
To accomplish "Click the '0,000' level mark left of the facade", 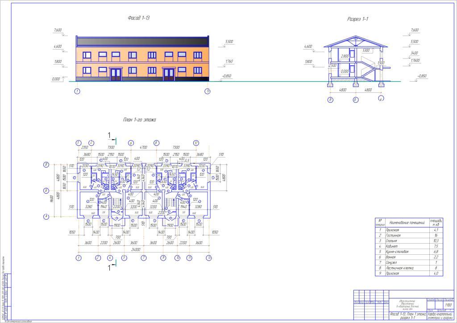I will pos(56,79).
